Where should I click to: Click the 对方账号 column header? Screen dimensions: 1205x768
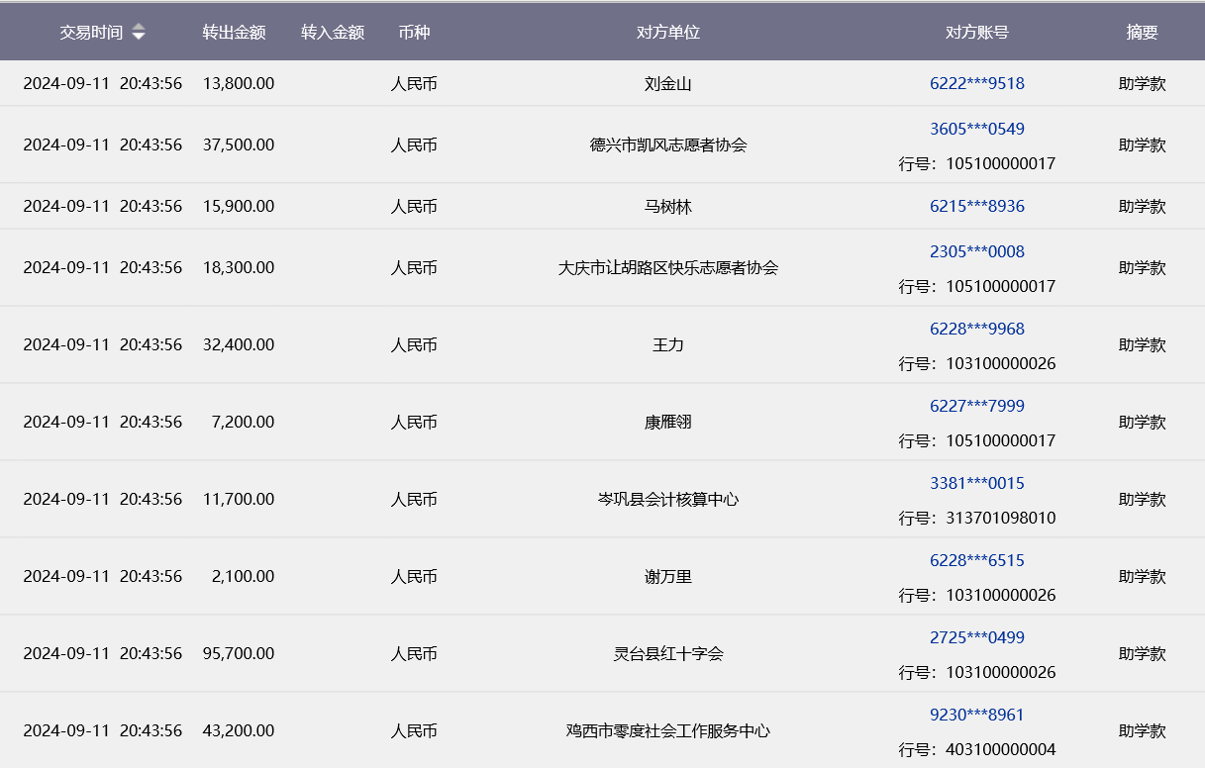(976, 33)
